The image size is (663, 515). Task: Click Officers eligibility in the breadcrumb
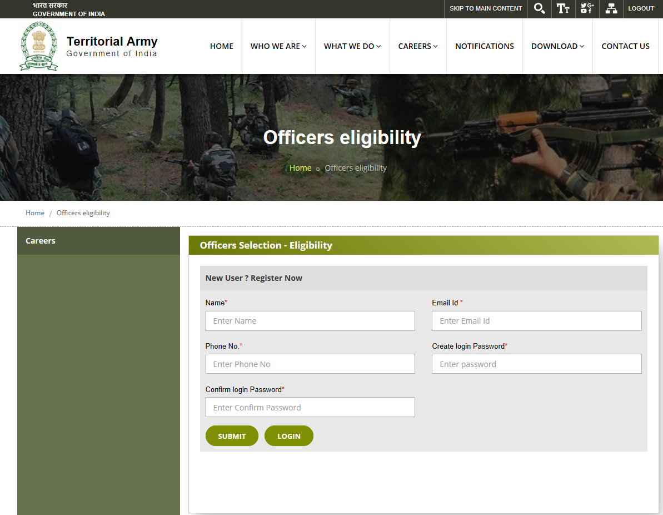tap(83, 213)
